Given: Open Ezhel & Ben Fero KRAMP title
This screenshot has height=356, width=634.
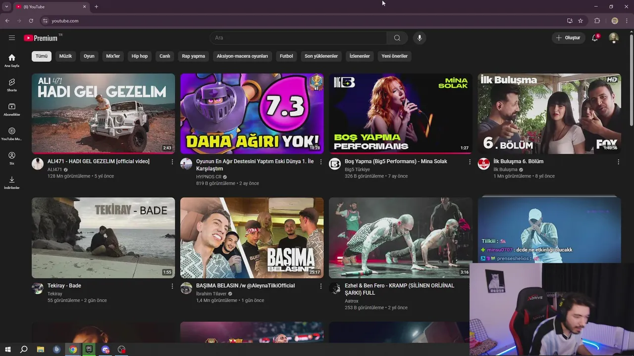Looking at the screenshot, I should (x=399, y=289).
